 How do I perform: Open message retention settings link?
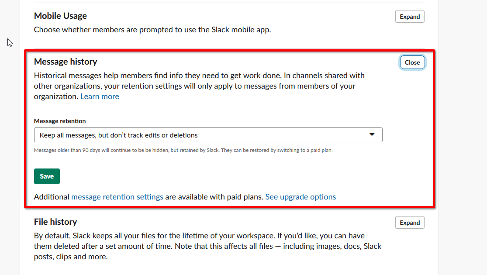point(117,197)
